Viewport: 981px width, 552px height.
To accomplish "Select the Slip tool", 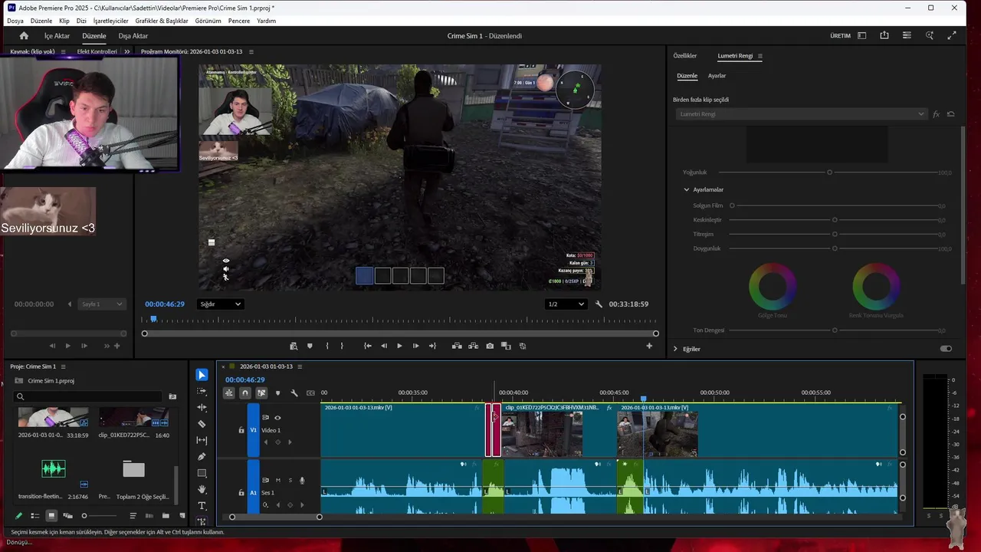I will pyautogui.click(x=202, y=440).
